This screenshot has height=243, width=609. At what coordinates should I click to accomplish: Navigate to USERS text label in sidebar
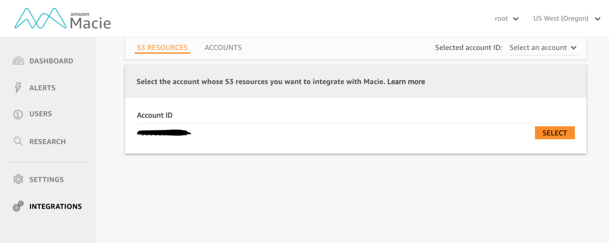tap(41, 114)
